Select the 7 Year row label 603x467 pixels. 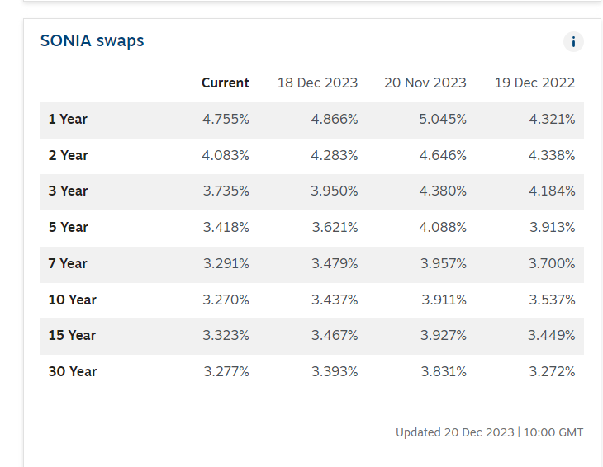[x=68, y=263]
